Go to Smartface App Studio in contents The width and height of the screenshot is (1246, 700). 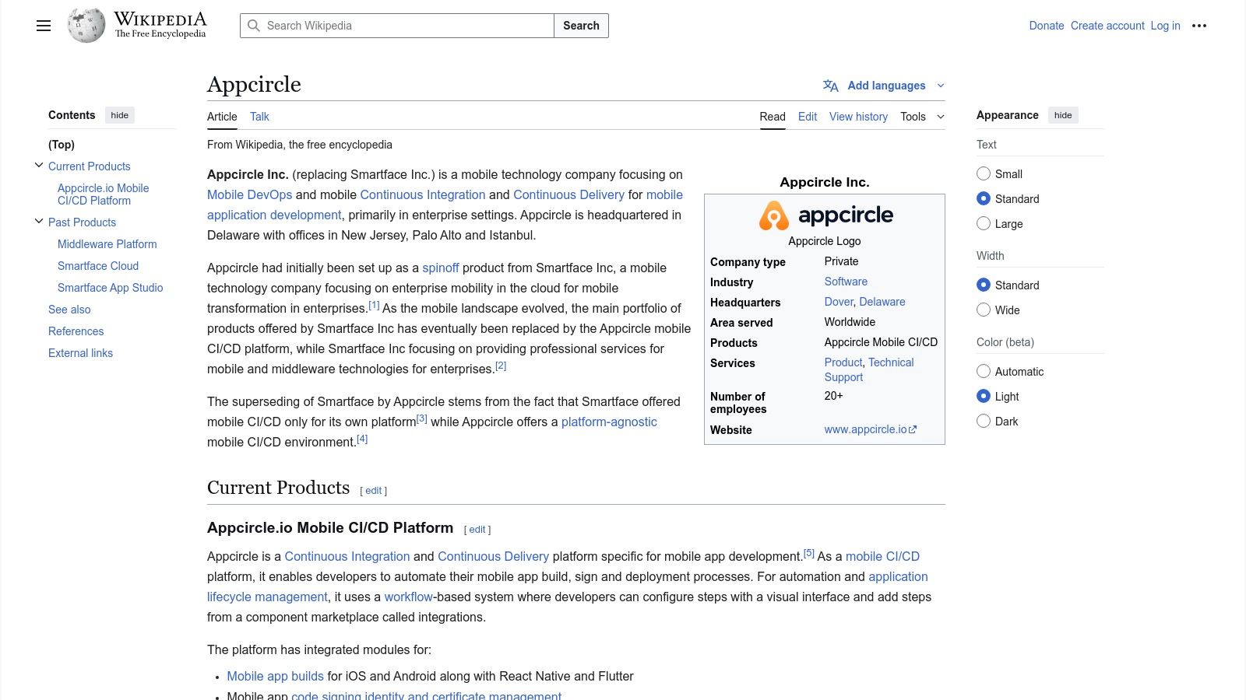[111, 288]
